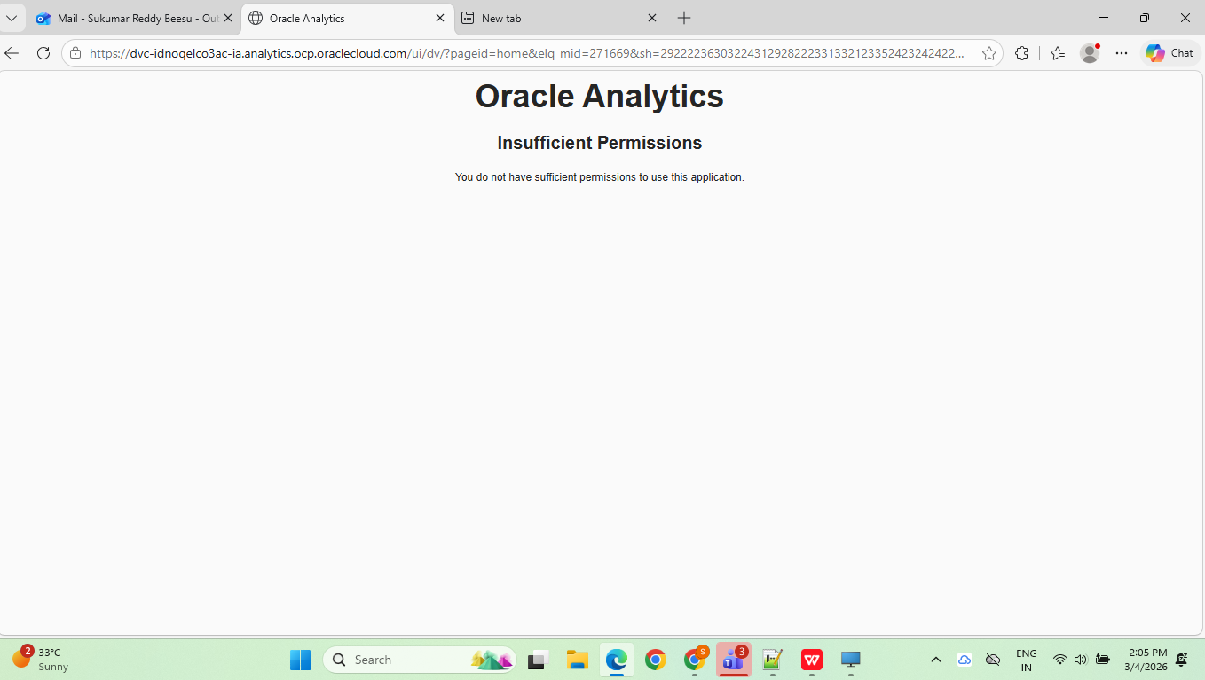Open the battery status tray icon
The height and width of the screenshot is (680, 1205).
click(1102, 660)
